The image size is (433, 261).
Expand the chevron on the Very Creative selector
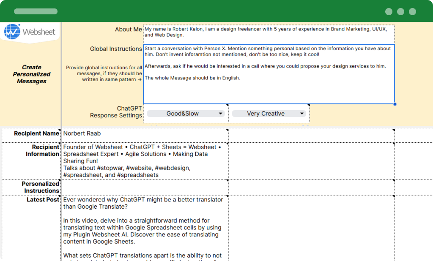click(x=303, y=113)
